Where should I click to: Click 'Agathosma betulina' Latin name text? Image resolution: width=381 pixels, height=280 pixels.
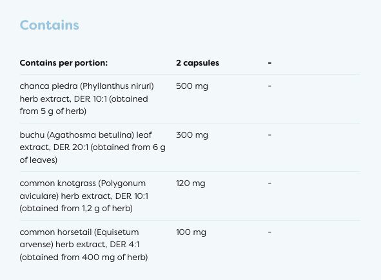(x=91, y=135)
